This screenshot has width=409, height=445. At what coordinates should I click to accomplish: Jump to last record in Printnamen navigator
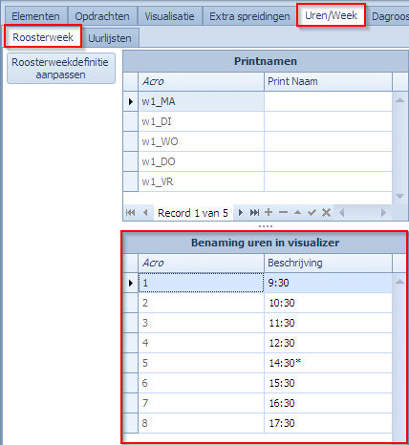tap(254, 213)
